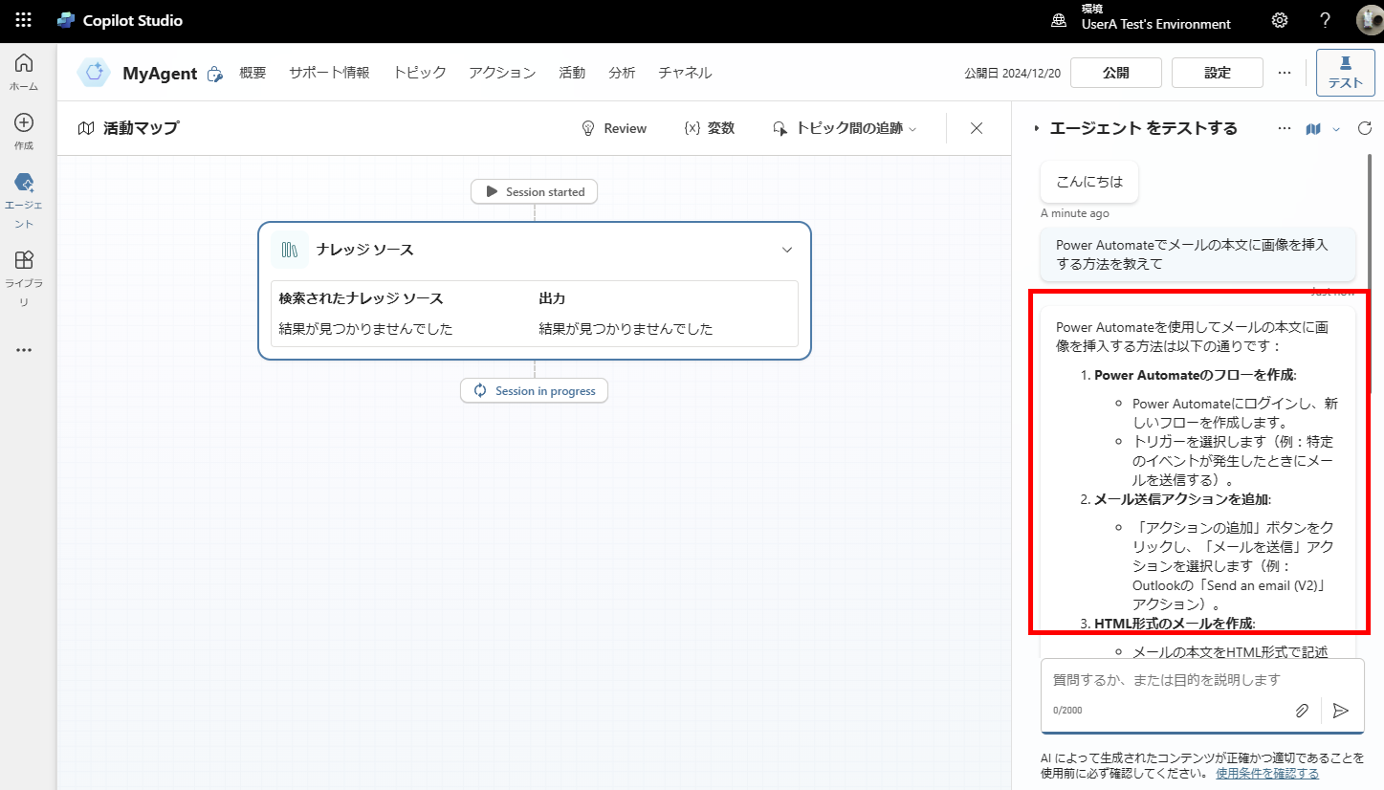The image size is (1384, 790).
Task: Attach a file with the paperclip icon
Action: pos(1302,711)
